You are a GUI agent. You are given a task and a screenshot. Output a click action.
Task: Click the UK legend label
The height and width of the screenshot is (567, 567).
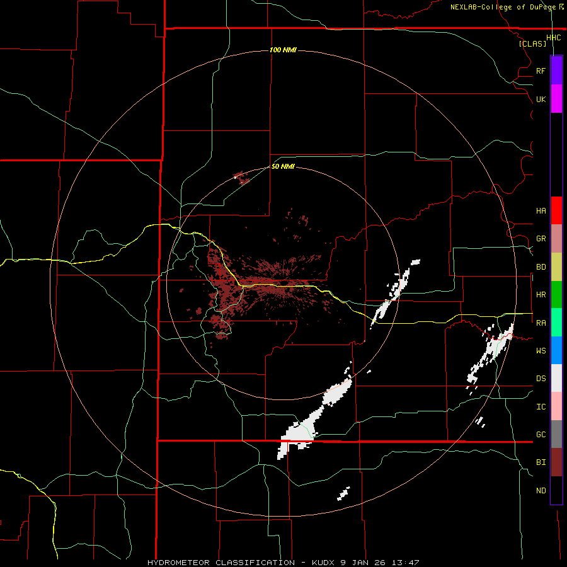click(541, 99)
